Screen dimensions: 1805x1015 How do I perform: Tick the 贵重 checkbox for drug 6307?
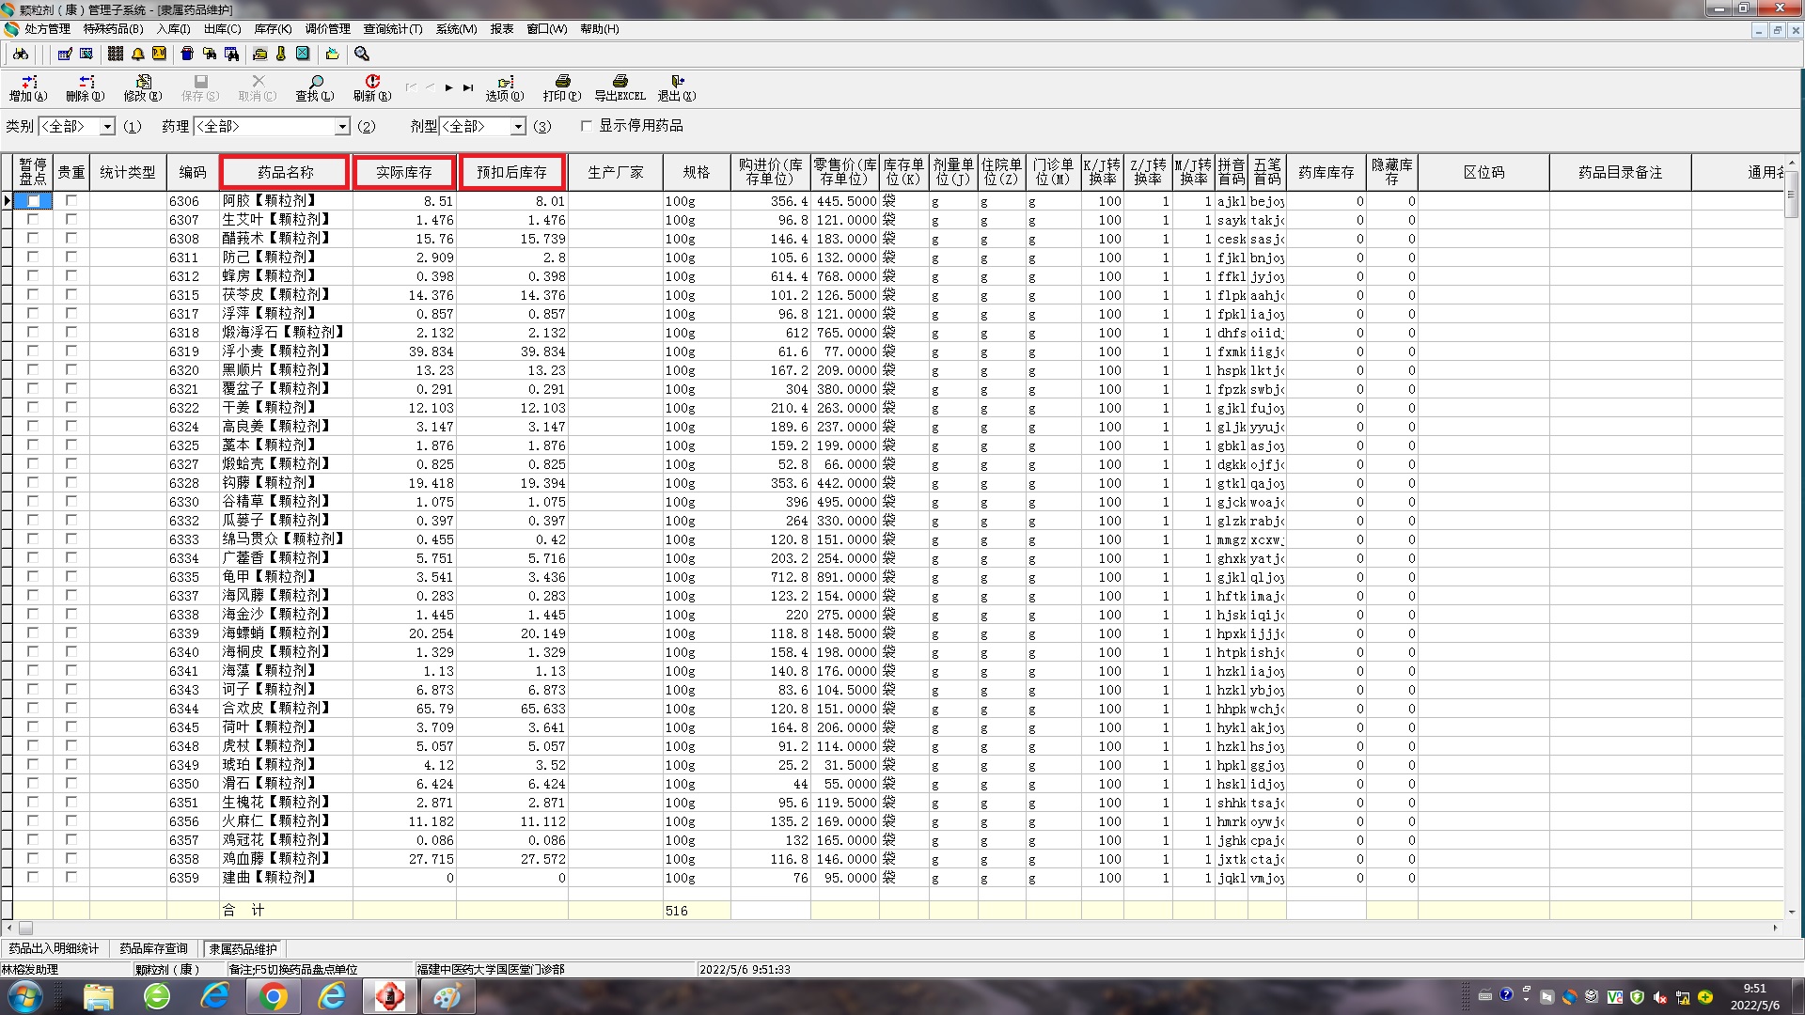tap(71, 220)
